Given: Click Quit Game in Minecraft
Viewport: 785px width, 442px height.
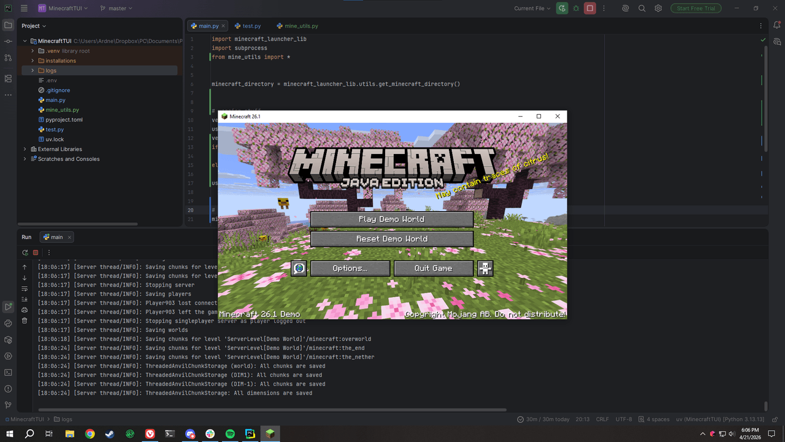Looking at the screenshot, I should click(434, 268).
